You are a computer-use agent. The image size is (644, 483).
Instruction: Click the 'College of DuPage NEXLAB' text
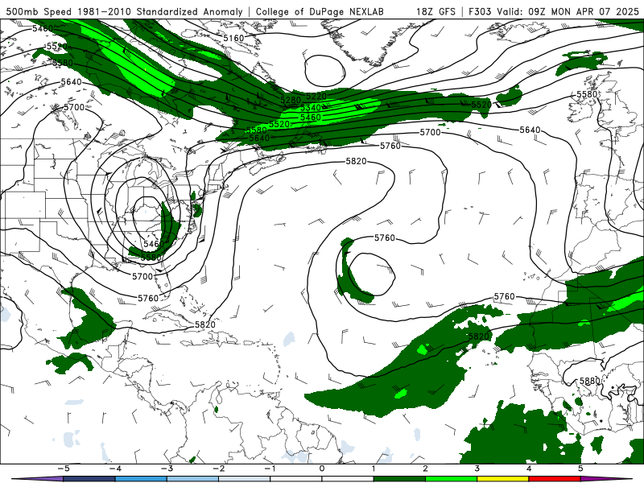[320, 11]
